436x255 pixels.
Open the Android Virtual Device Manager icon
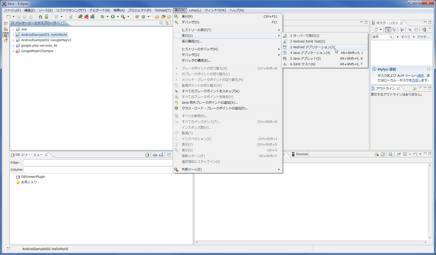point(47,17)
